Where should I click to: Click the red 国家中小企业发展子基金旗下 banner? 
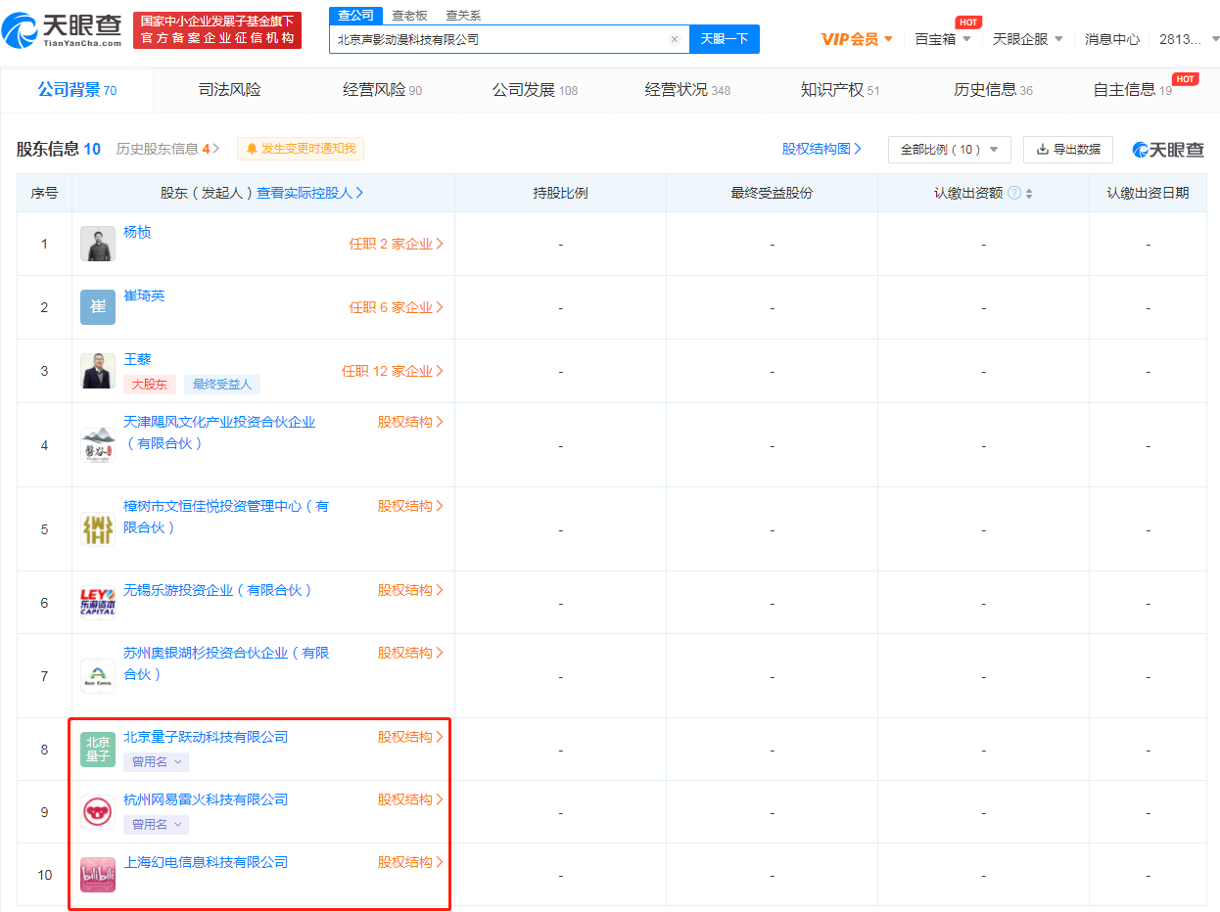pyautogui.click(x=217, y=29)
